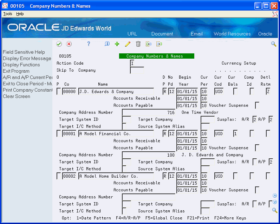Open the Tools menu
280x224 pixels.
click(x=8, y=14)
